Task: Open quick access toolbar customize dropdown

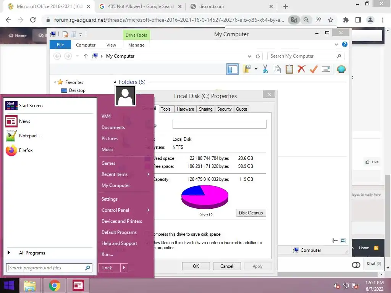Action: click(x=81, y=35)
